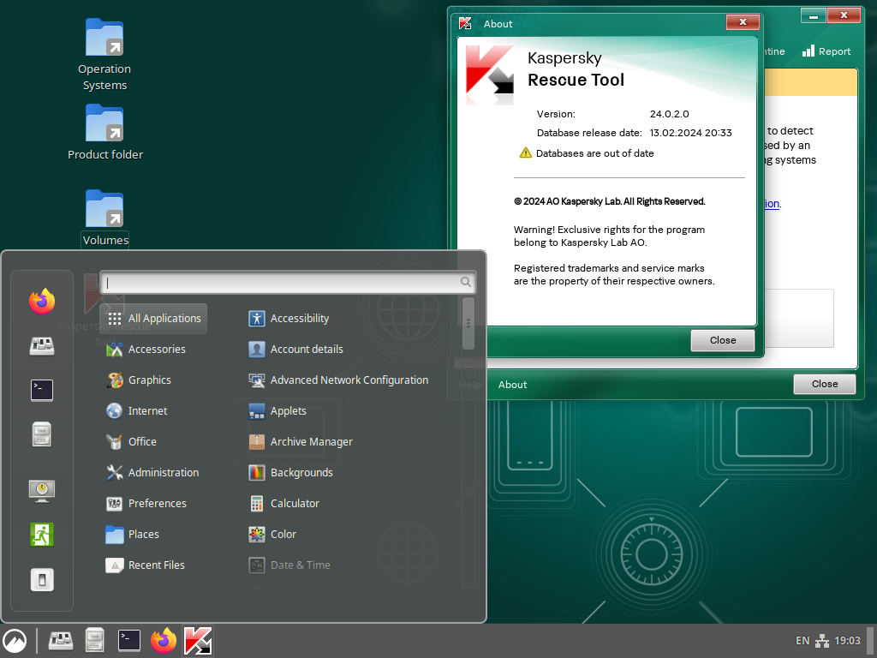Screen dimensions: 877x658
Task: Click the green logout icon in menu sidebar
Action: click(x=42, y=535)
